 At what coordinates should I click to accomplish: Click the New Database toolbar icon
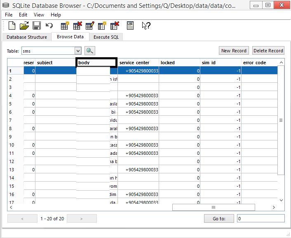12,26
